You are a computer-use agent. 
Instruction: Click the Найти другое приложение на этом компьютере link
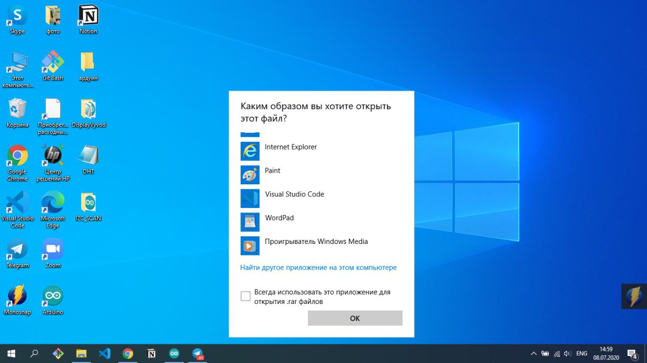click(x=318, y=268)
